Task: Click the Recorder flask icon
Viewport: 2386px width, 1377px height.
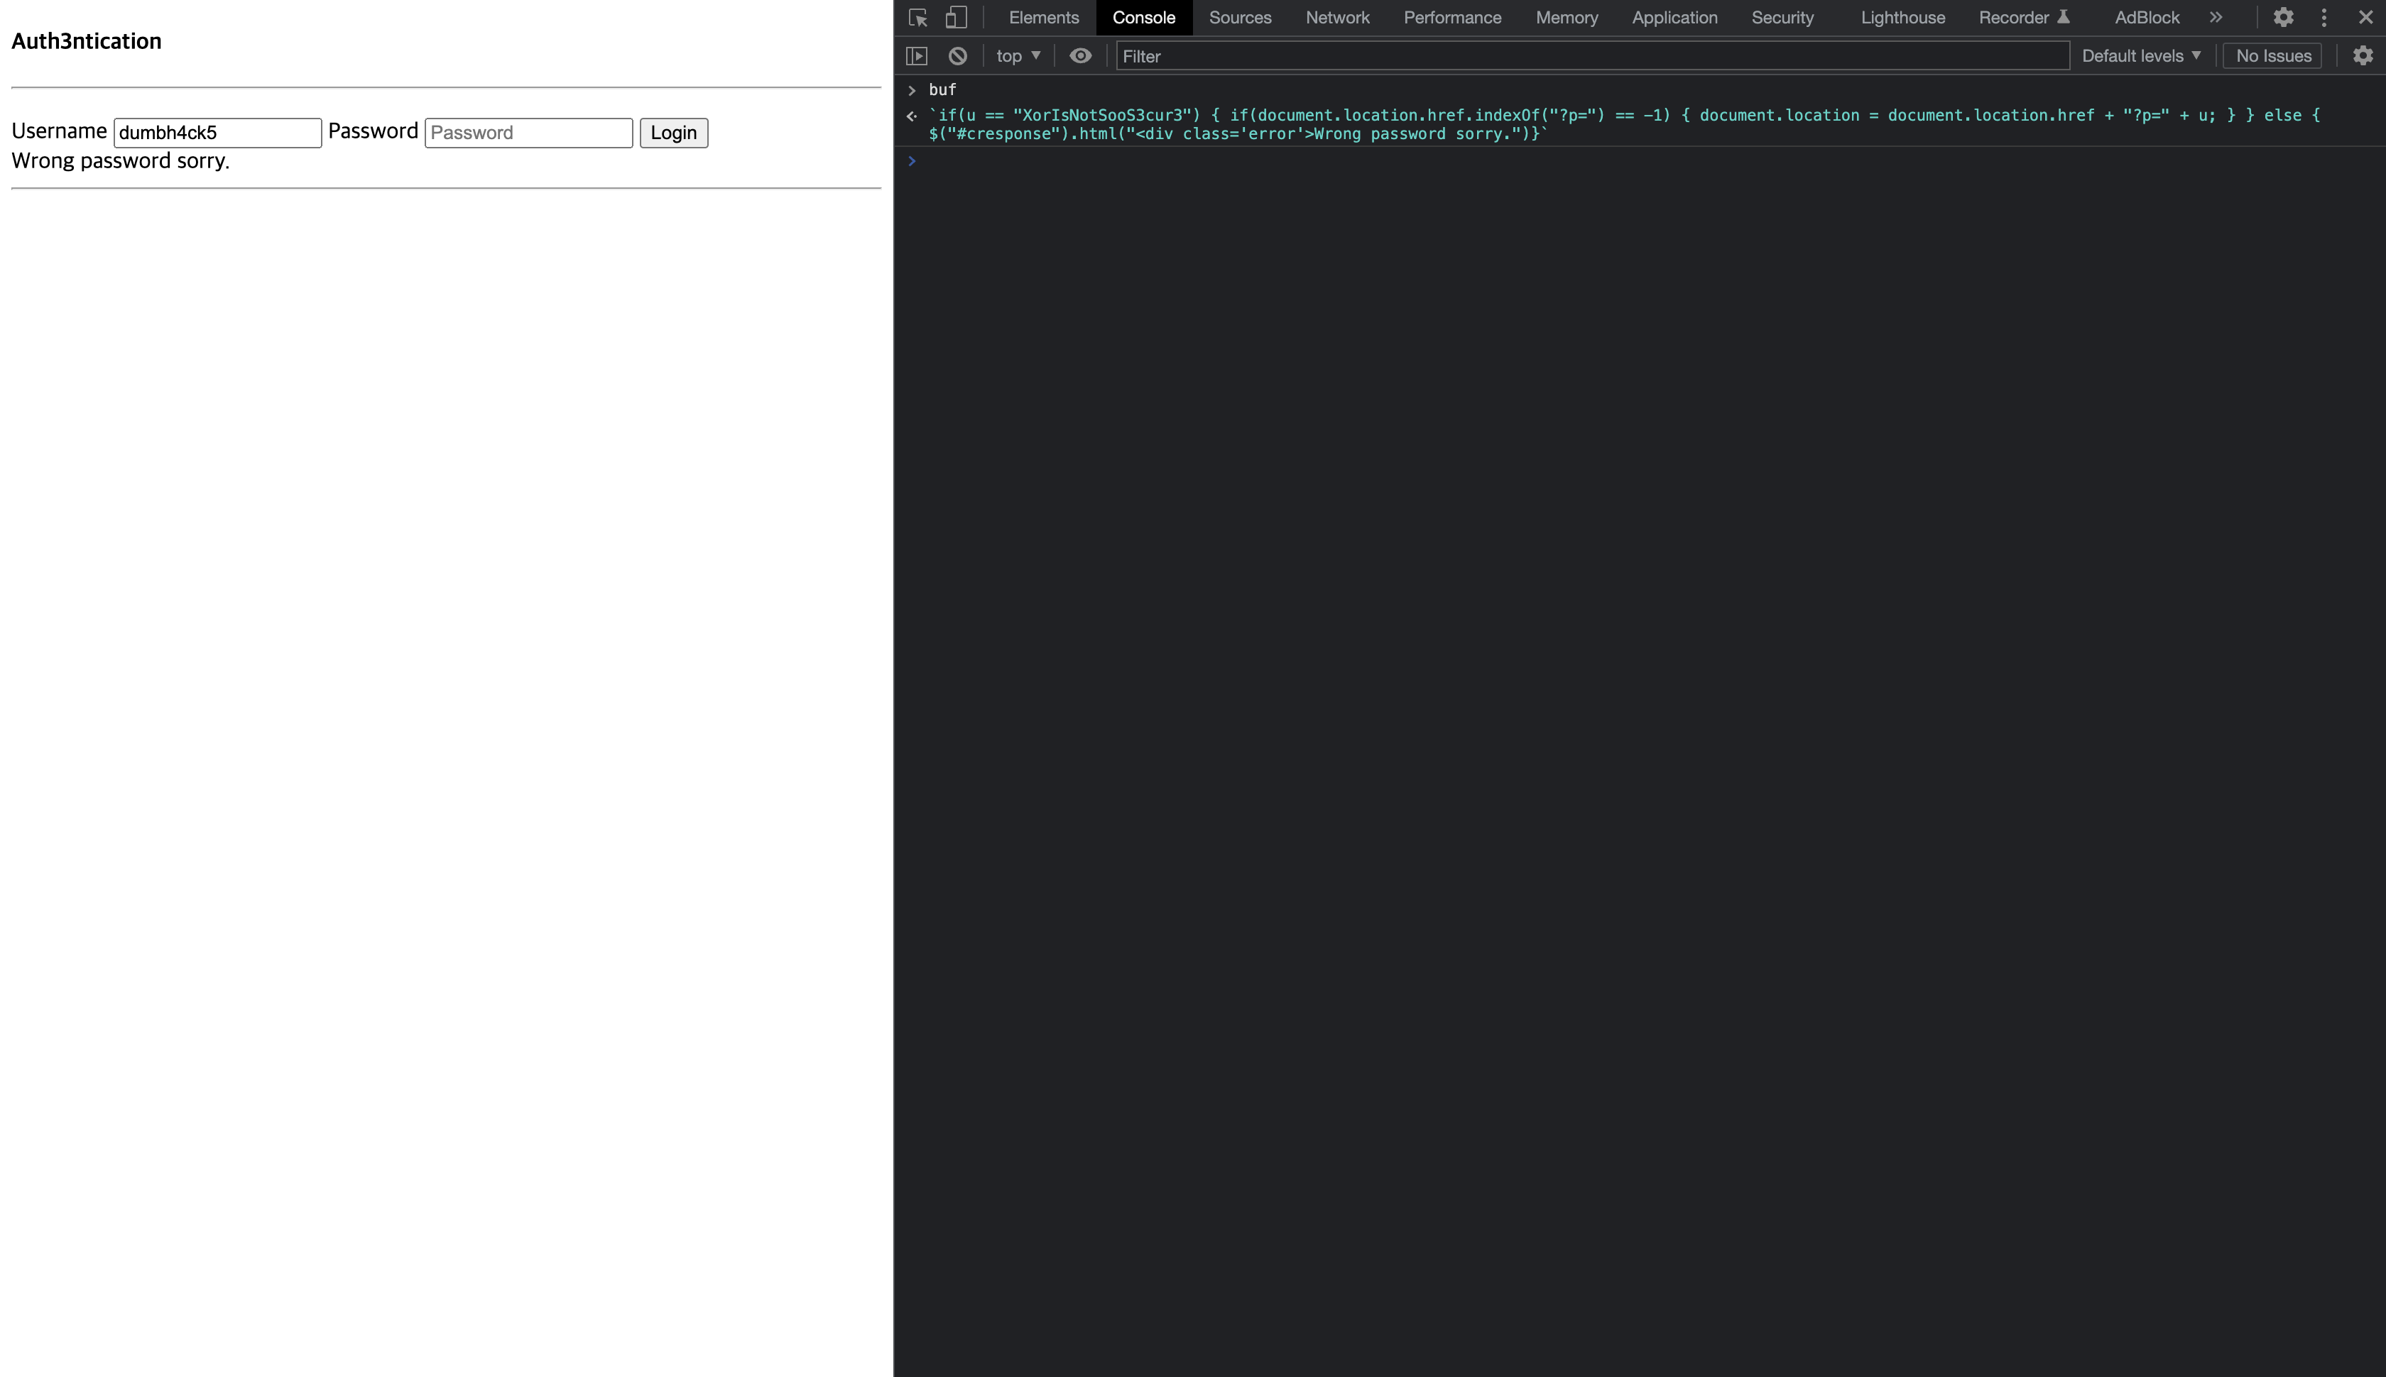Action: pos(2064,17)
